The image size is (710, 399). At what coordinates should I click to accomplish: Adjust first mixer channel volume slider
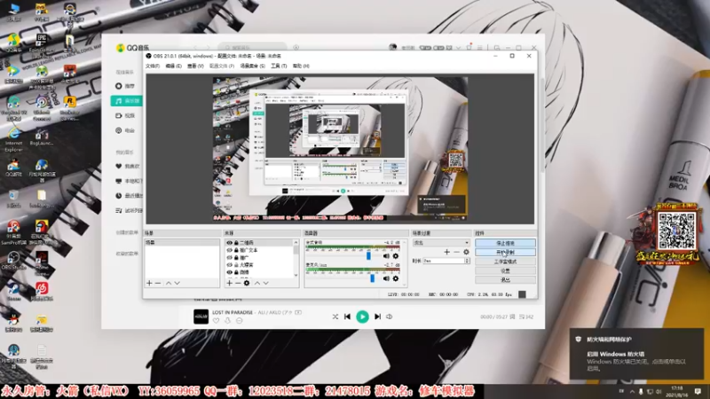pos(368,256)
